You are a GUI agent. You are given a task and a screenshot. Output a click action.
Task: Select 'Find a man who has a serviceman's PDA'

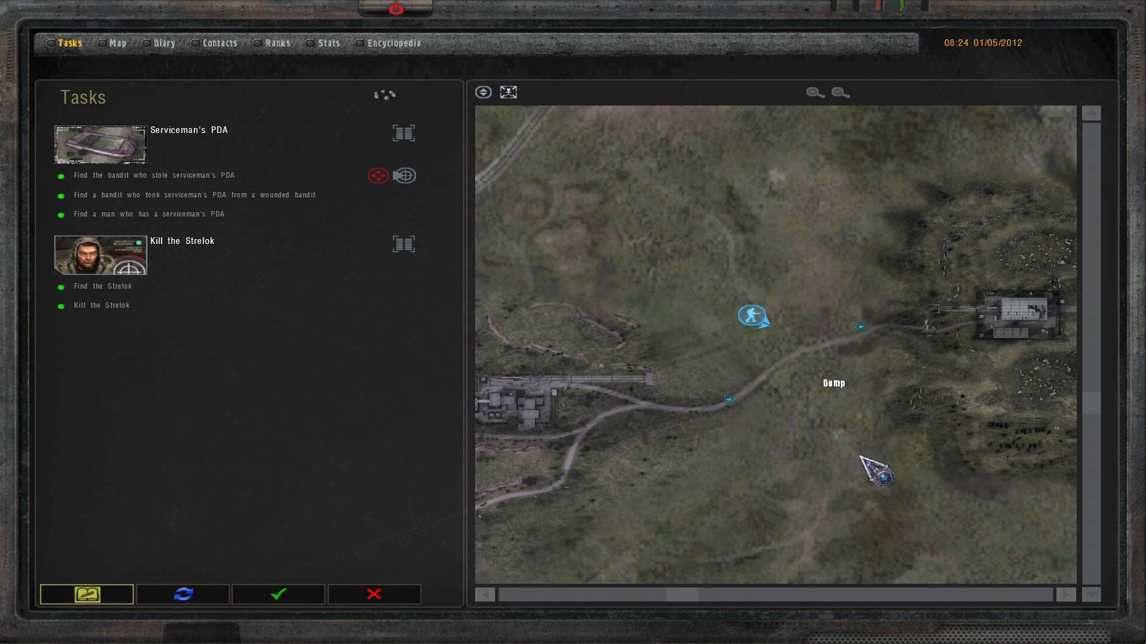149,214
